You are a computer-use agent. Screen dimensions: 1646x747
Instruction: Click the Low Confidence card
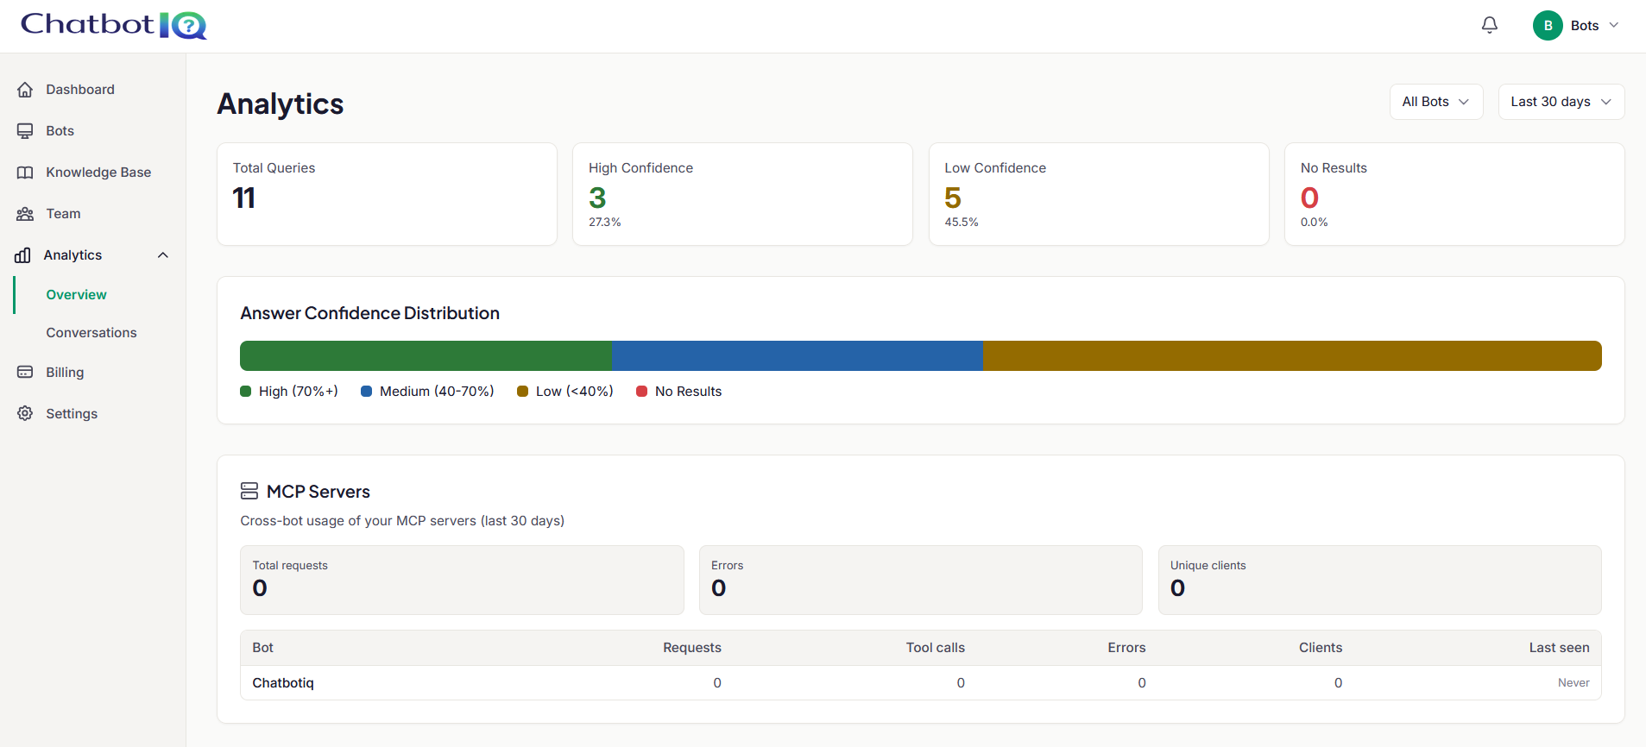point(1099,194)
